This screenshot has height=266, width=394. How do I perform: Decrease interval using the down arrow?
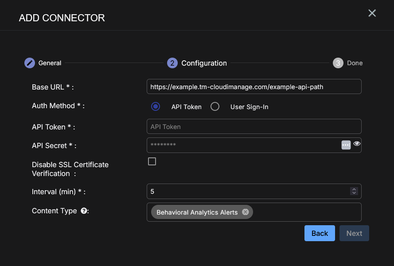click(x=354, y=193)
